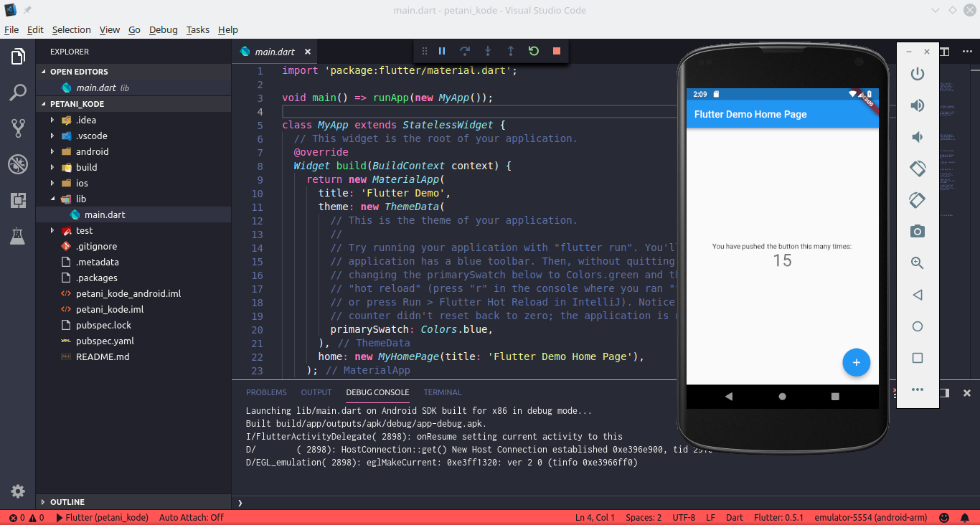Click the blue floating action button in the app
Screen dimensions: 980x525
(x=856, y=362)
